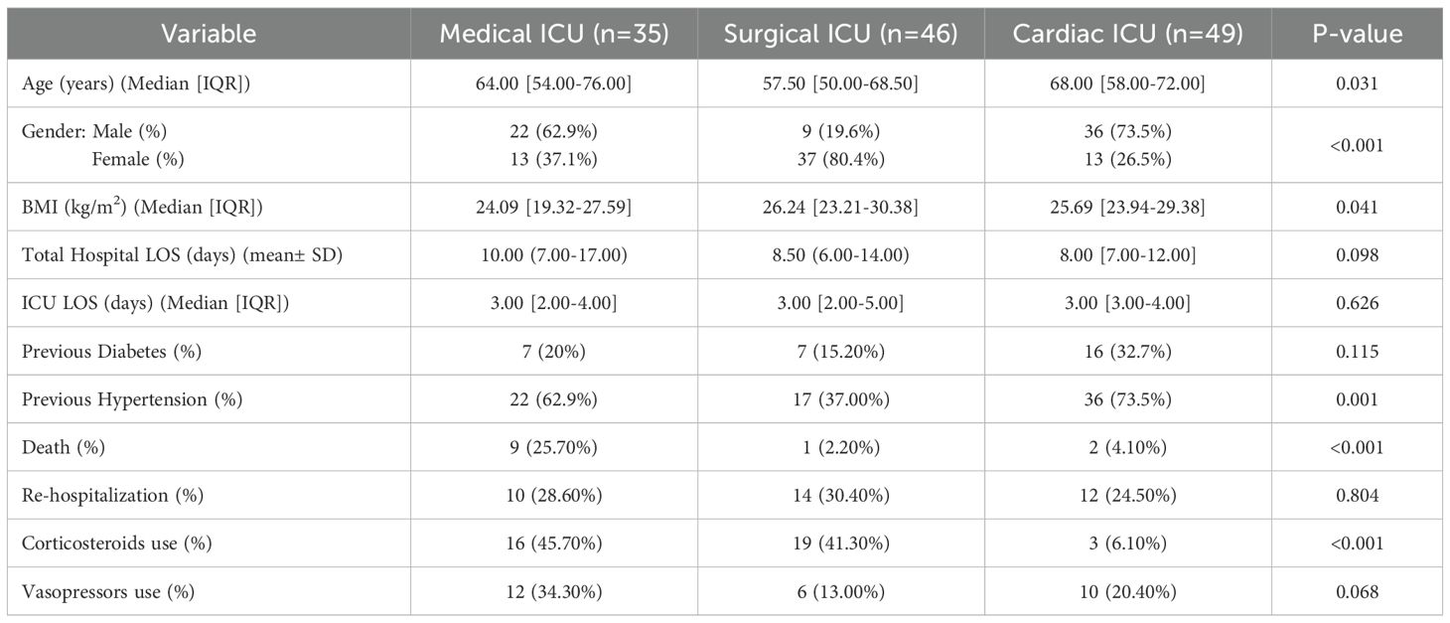Select the Age (years) row label
Image resolution: width=1450 pixels, height=623 pixels.
point(136,84)
